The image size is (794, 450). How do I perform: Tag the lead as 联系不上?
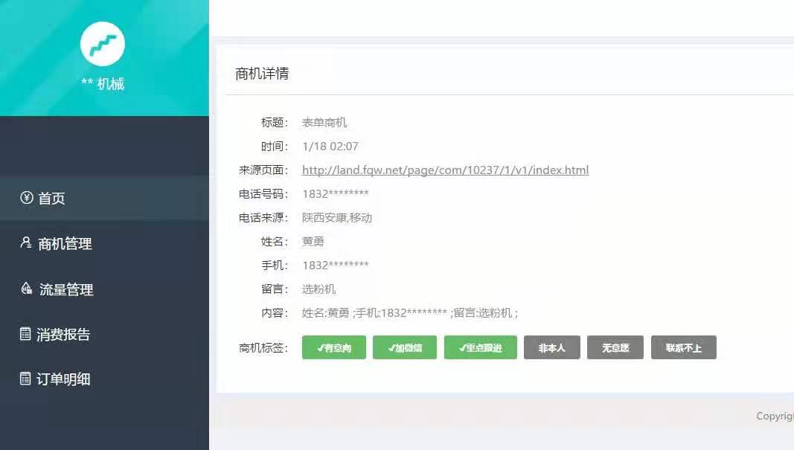(684, 347)
